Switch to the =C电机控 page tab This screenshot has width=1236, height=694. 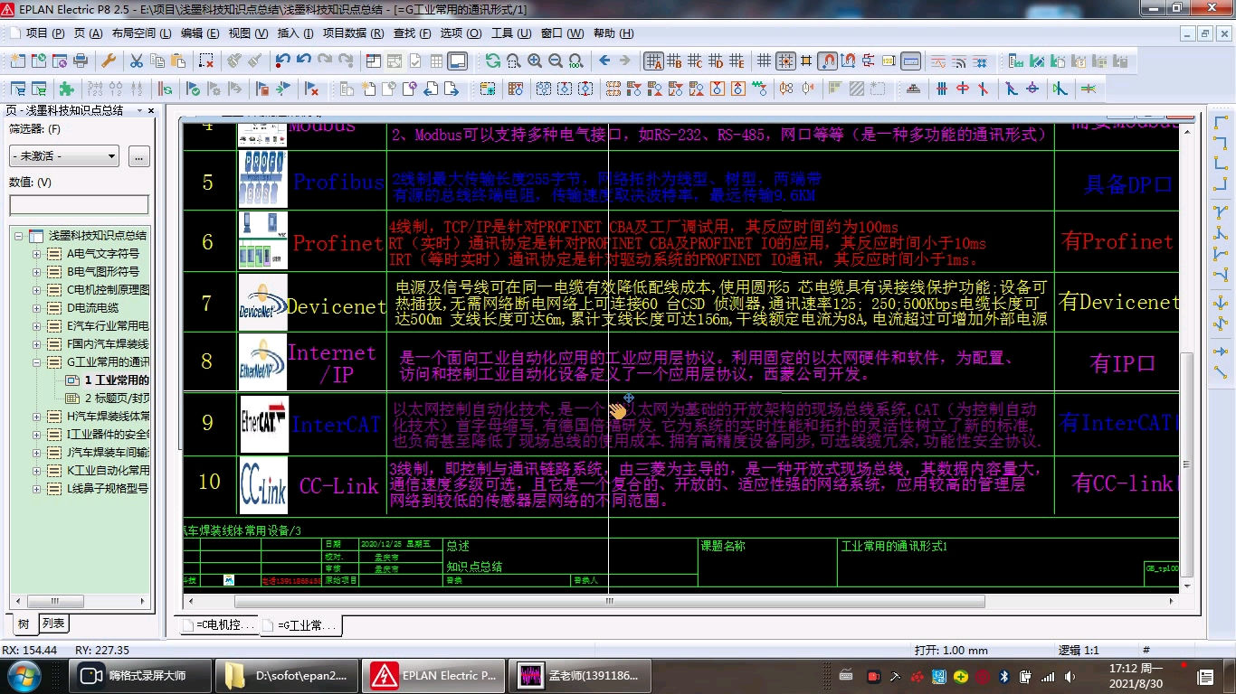point(219,625)
